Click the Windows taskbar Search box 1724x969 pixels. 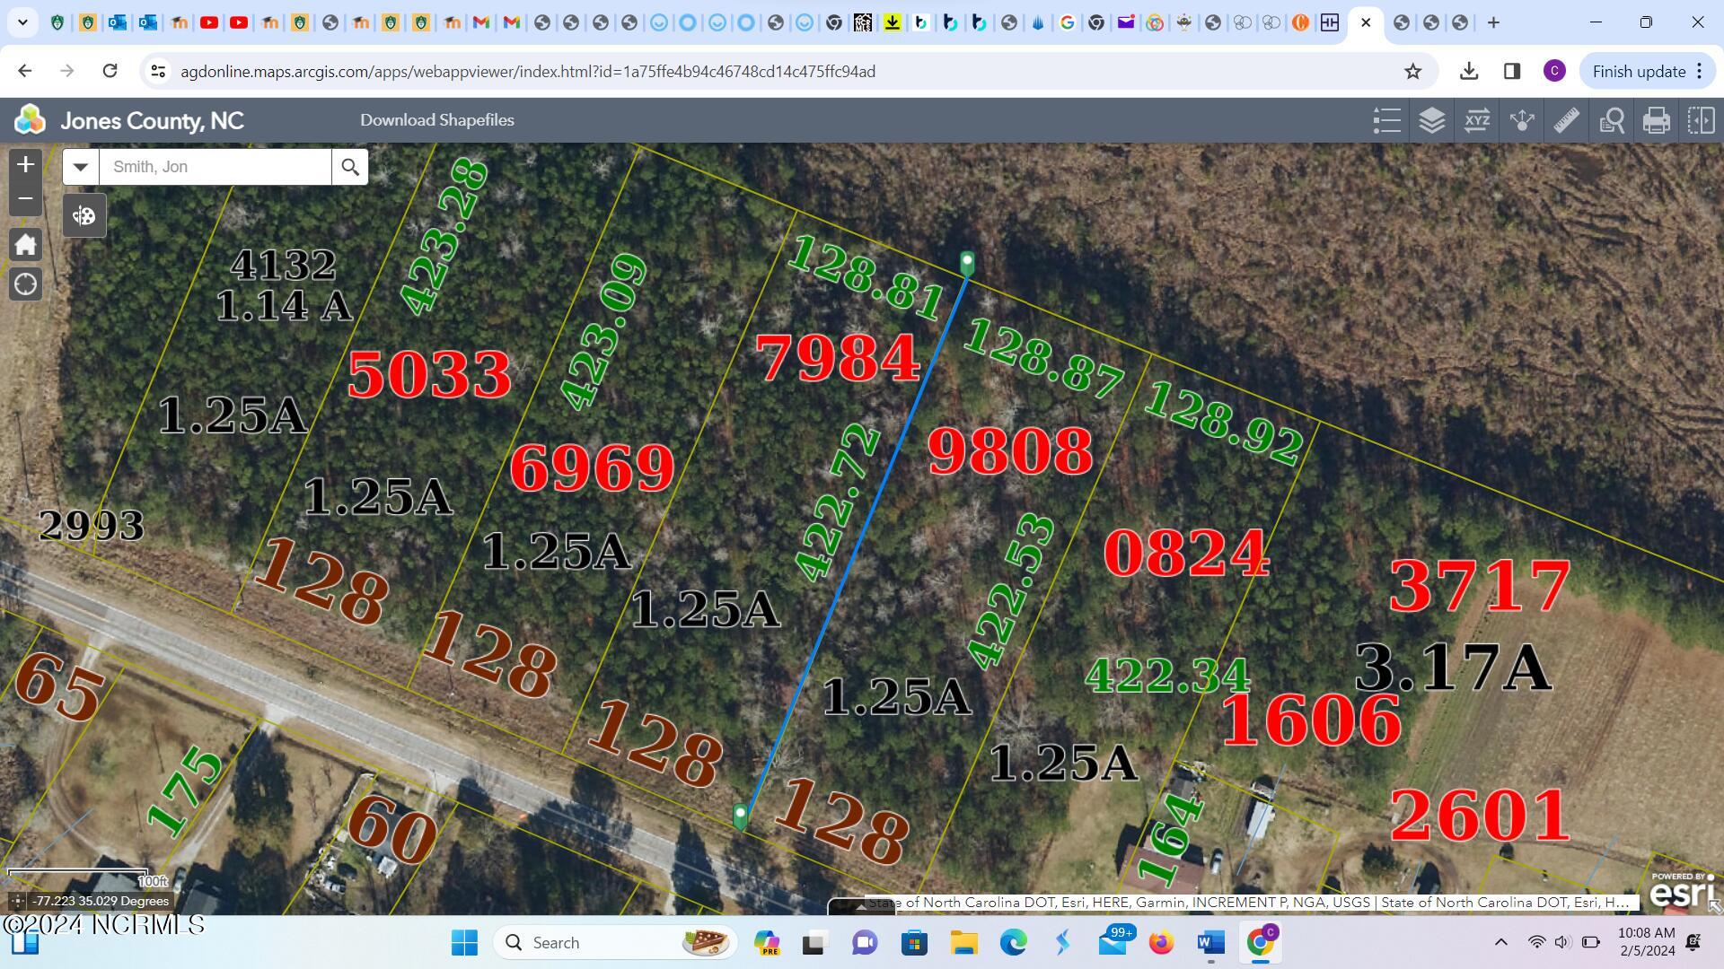615,942
